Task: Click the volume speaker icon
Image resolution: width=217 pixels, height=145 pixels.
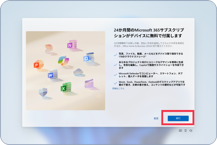Action: [x=191, y=130]
